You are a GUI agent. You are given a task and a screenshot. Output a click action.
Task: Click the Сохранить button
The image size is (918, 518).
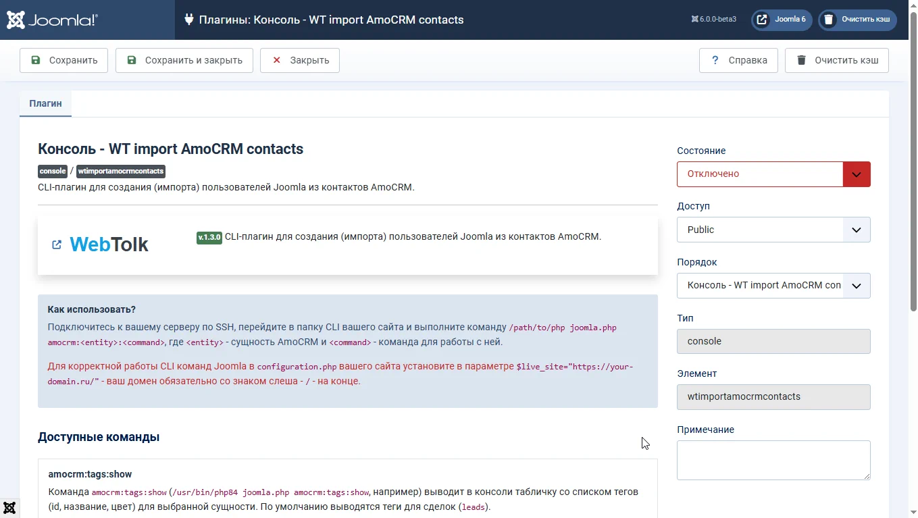(x=63, y=60)
